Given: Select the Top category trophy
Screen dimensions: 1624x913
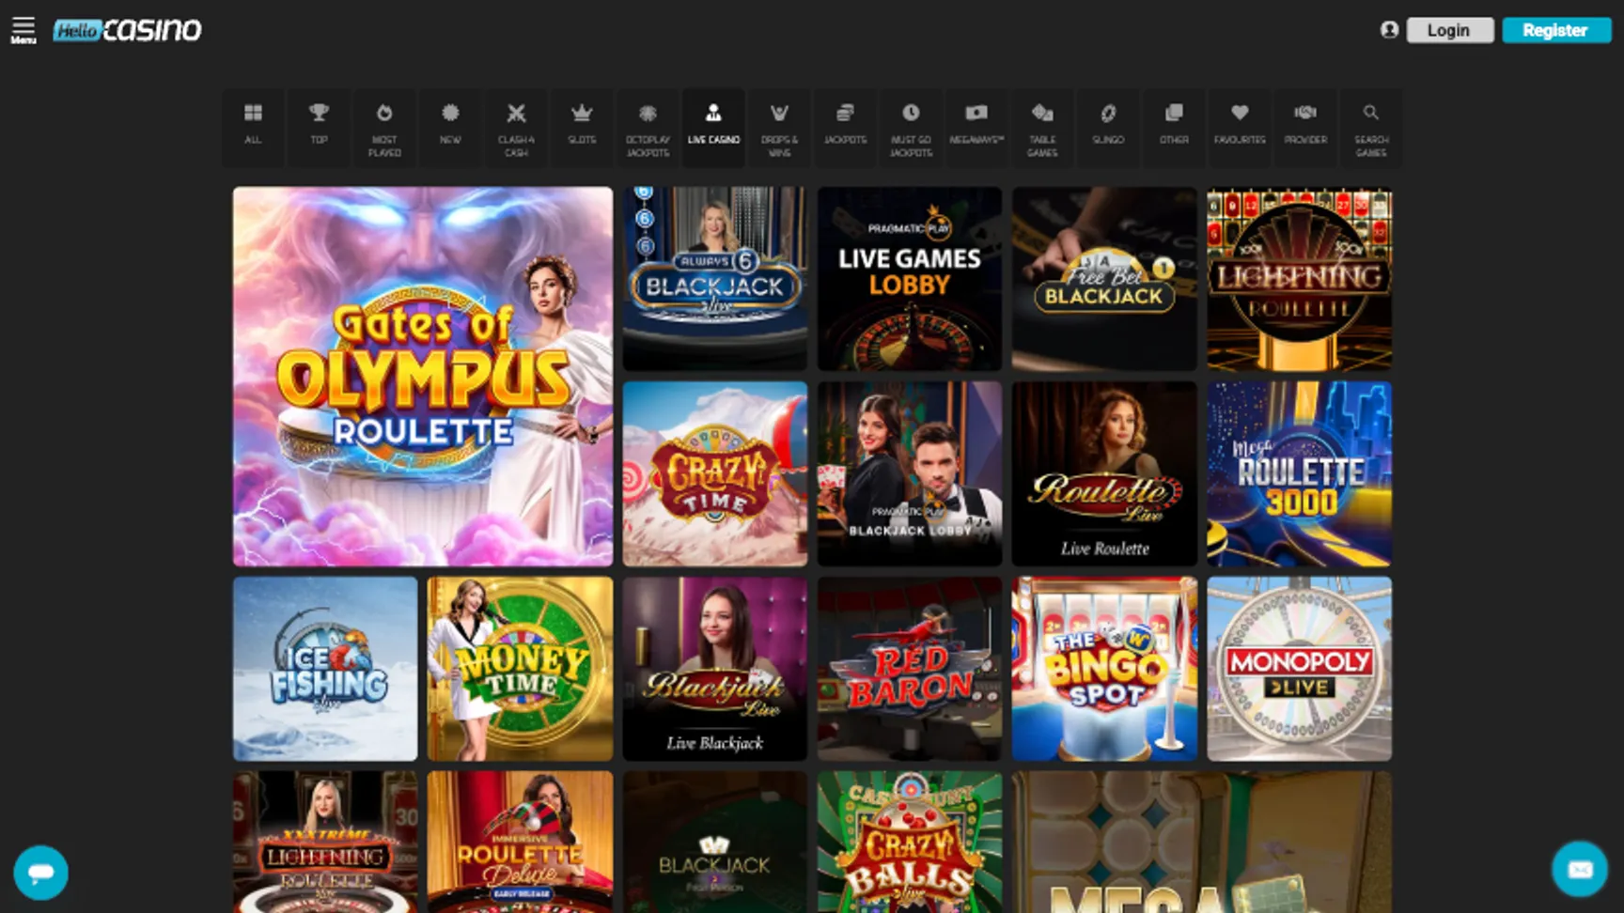Looking at the screenshot, I should pos(319,128).
